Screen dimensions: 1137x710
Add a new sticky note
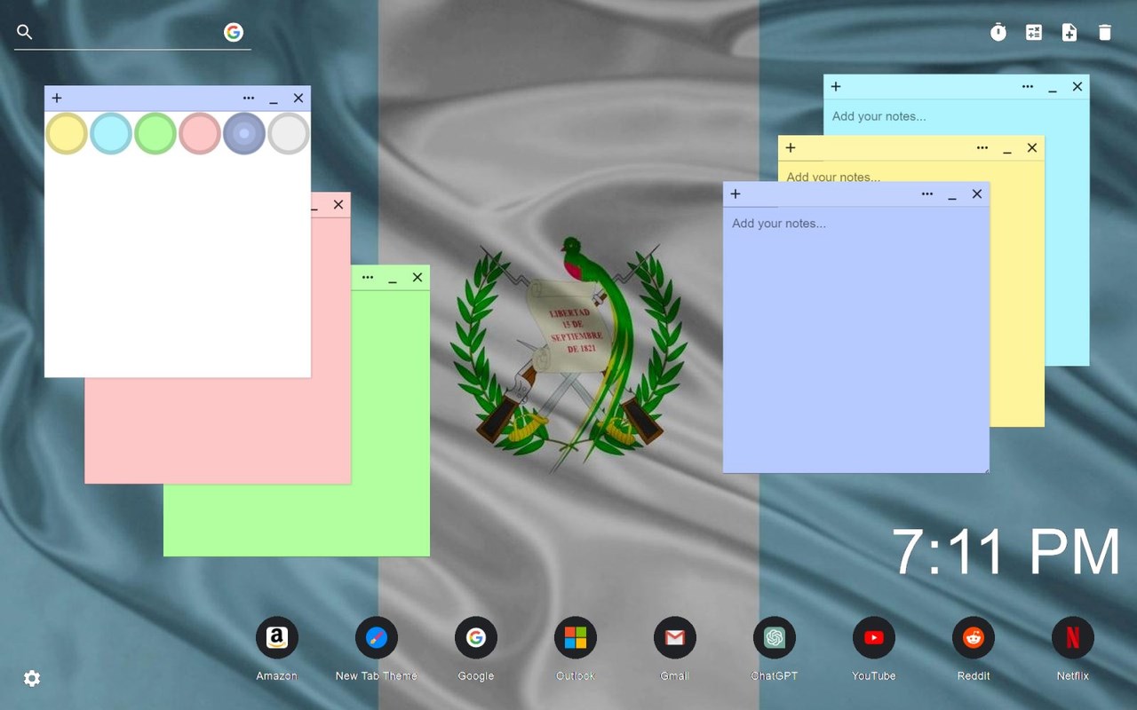tap(1069, 33)
